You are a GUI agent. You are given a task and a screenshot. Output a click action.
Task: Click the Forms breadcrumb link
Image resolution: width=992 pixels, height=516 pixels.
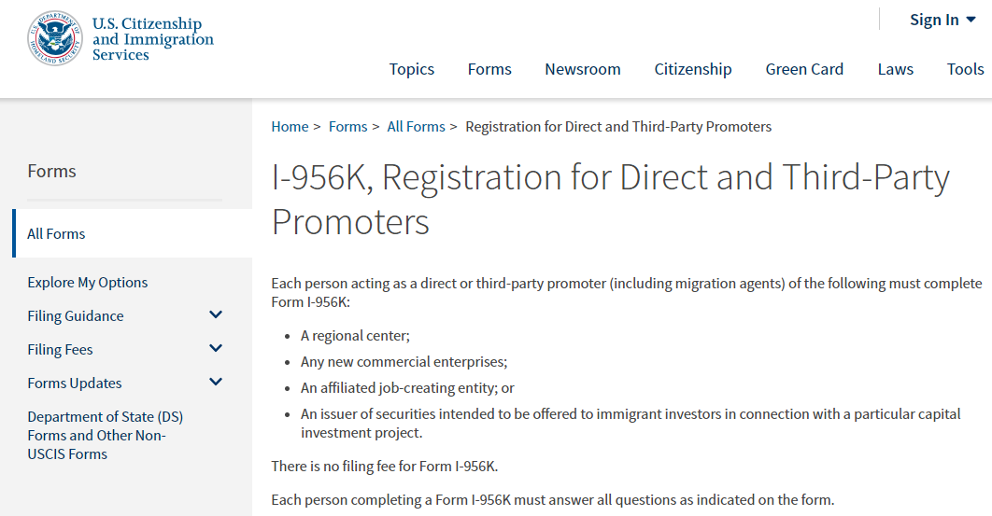tap(348, 127)
